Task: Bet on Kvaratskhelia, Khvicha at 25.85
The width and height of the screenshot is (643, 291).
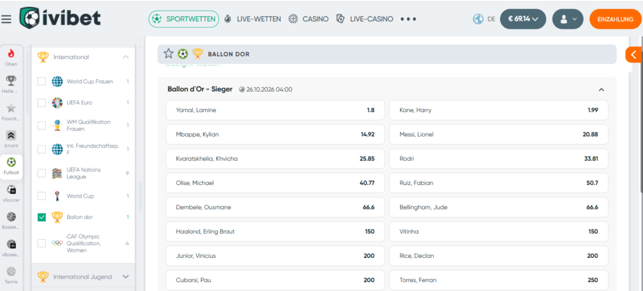Action: tap(275, 159)
